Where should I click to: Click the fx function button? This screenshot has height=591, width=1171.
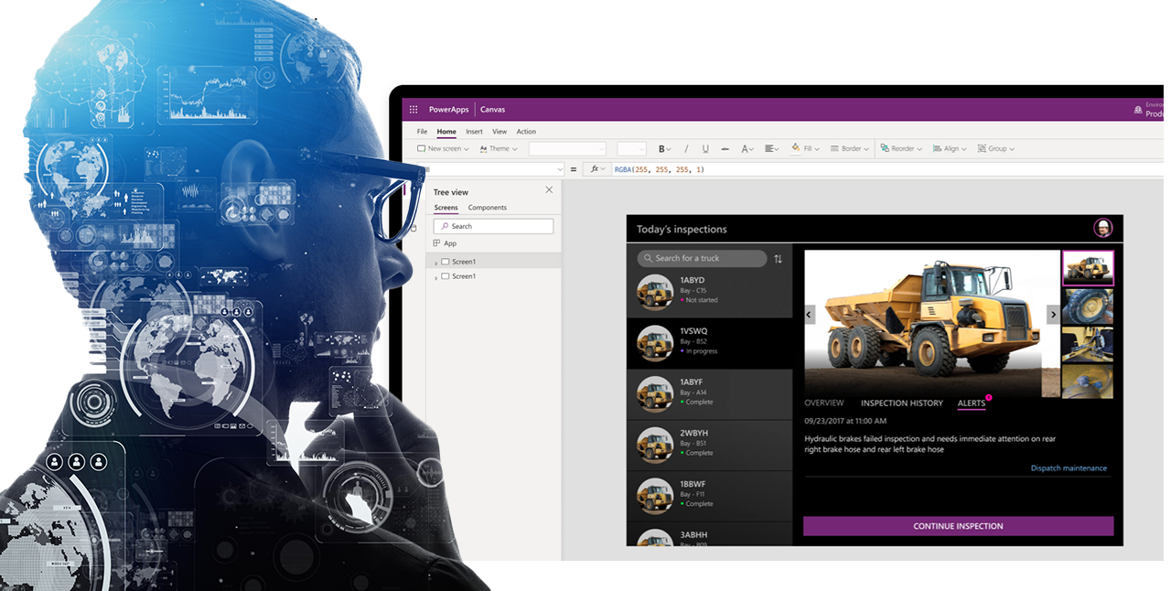[597, 169]
